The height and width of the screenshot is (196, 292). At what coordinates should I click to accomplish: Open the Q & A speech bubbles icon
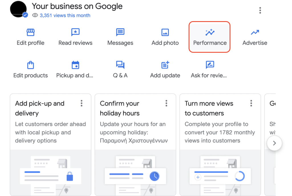tap(120, 65)
